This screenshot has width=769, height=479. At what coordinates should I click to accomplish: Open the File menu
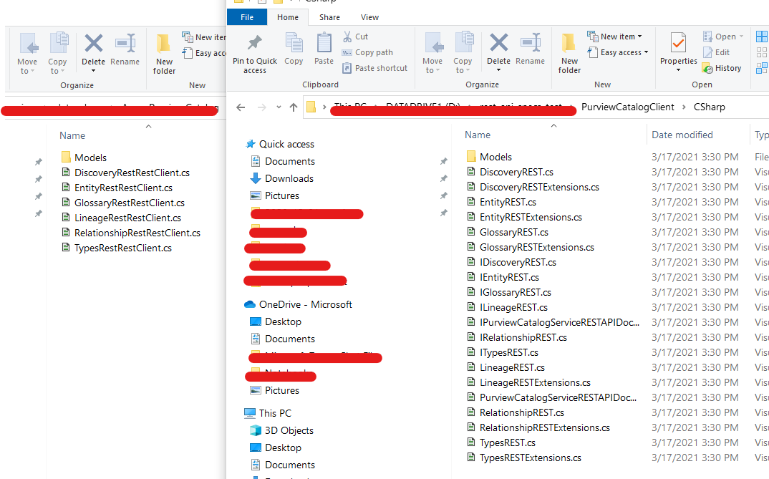coord(246,16)
